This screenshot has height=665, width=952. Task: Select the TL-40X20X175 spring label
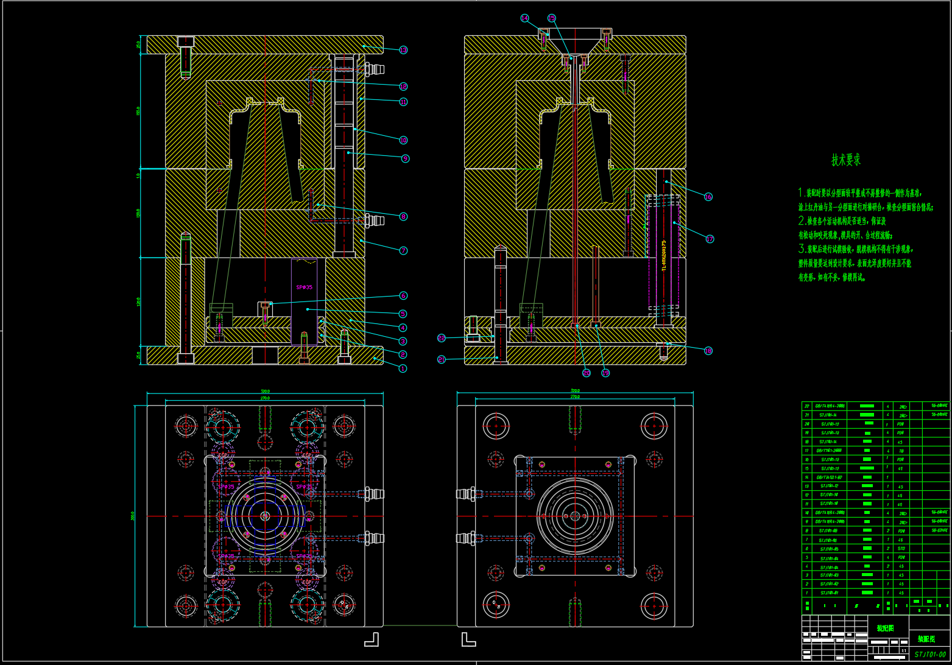[664, 255]
